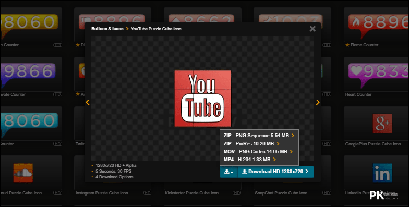Click GooglePlus Puzzle Cube Icon label
Image resolution: width=409 pixels, height=207 pixels.
click(372, 144)
